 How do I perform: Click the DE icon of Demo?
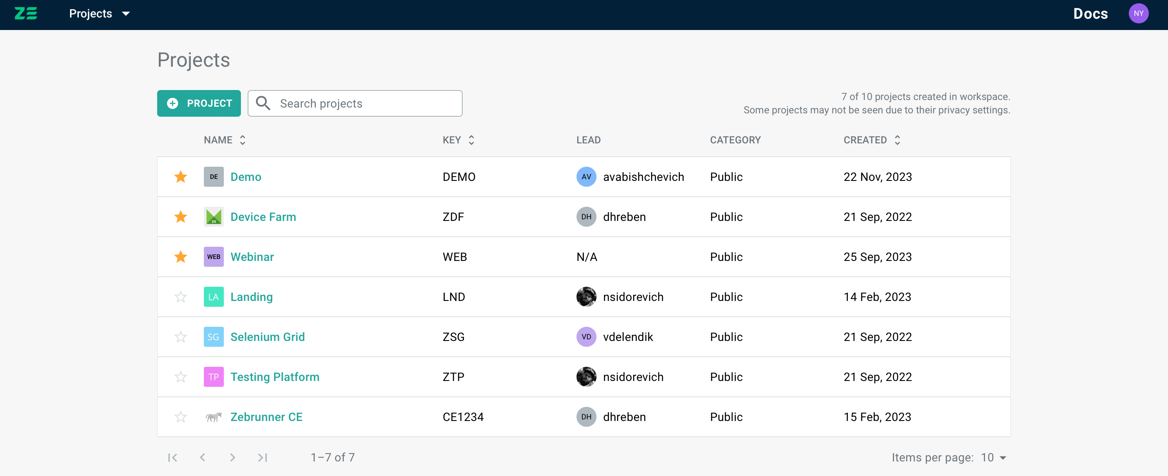coord(213,177)
